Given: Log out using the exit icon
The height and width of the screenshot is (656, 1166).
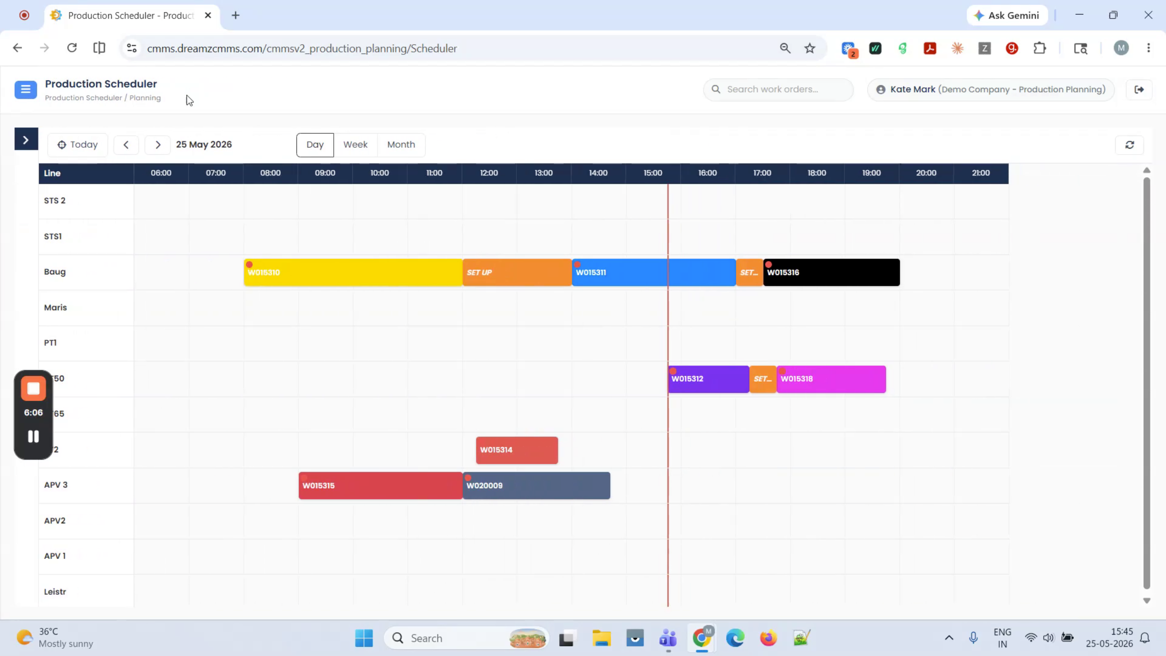Looking at the screenshot, I should point(1139,89).
